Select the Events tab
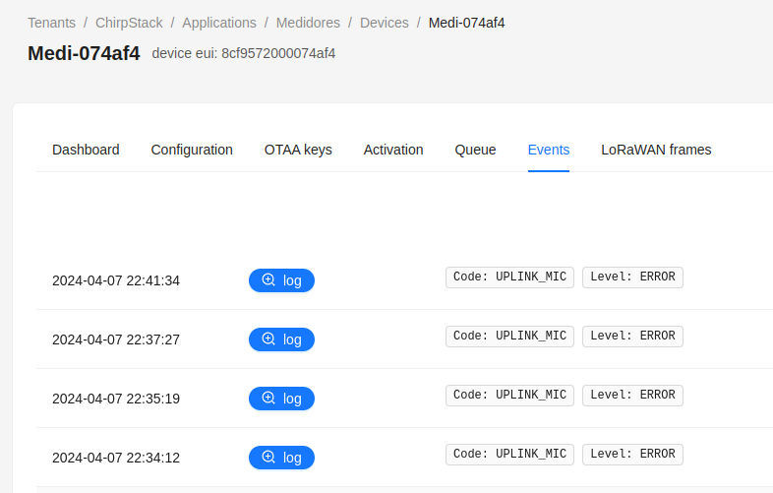The width and height of the screenshot is (773, 493). tap(549, 150)
